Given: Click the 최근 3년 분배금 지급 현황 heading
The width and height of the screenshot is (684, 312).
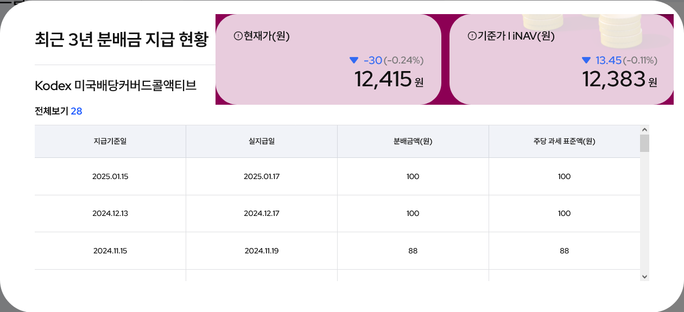Looking at the screenshot, I should tap(121, 40).
